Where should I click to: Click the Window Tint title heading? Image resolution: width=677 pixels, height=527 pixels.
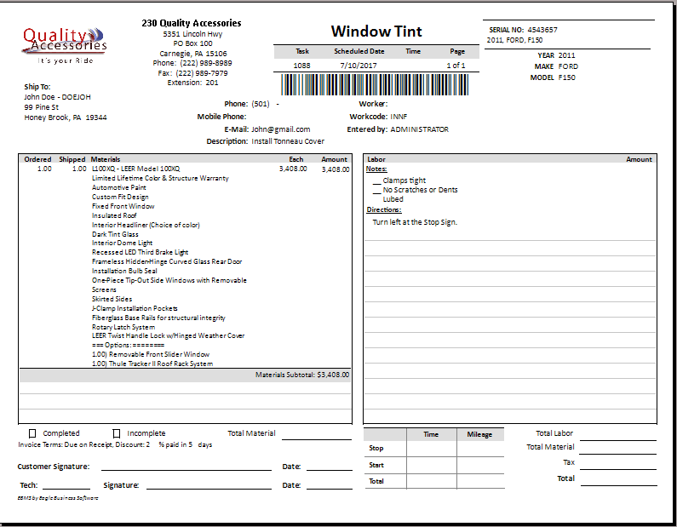376,32
